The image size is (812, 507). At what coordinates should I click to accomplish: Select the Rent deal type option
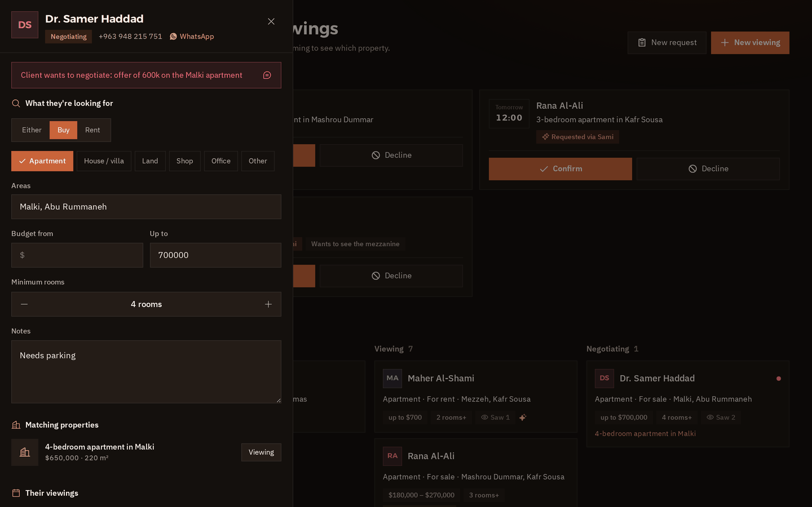[x=92, y=130]
